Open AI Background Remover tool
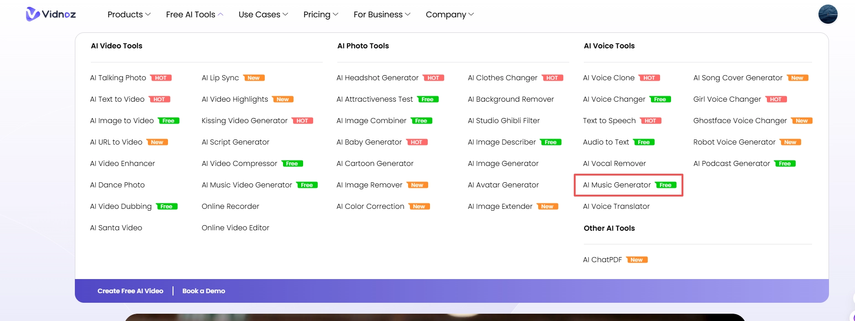Screen dimensions: 855x321 point(510,99)
